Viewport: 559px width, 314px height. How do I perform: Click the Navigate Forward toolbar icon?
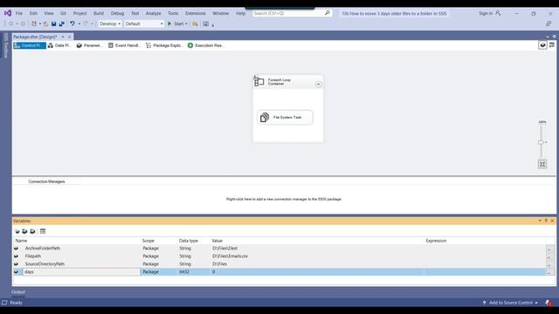click(23, 24)
